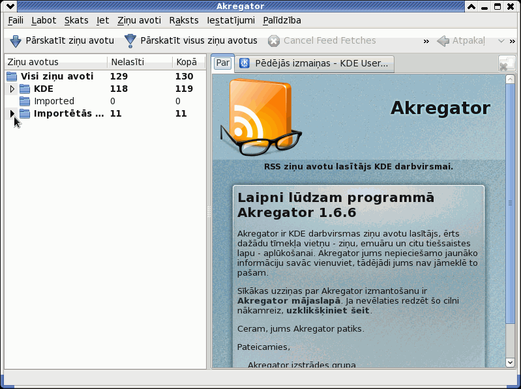Open the Akregator mājaslapā link

289,301
